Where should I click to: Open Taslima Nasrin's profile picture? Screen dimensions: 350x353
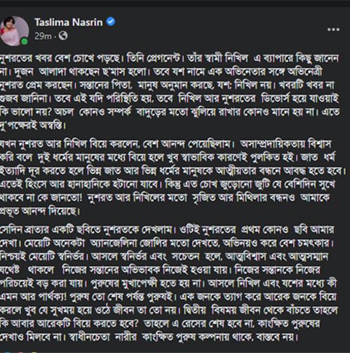14,31
